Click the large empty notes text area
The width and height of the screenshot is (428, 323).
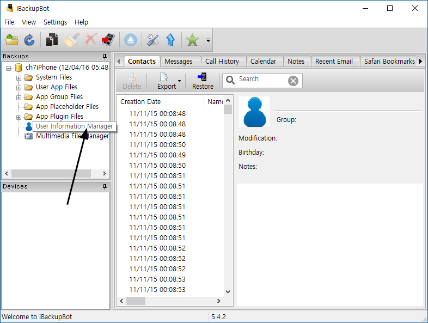330,245
